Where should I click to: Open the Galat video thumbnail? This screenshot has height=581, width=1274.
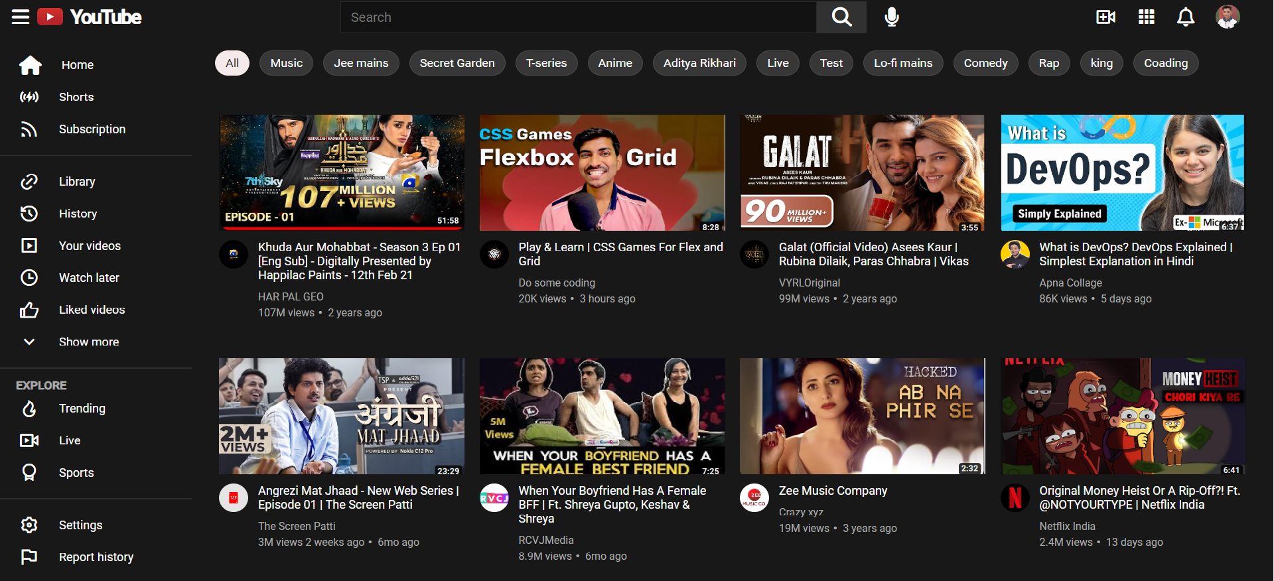point(863,172)
